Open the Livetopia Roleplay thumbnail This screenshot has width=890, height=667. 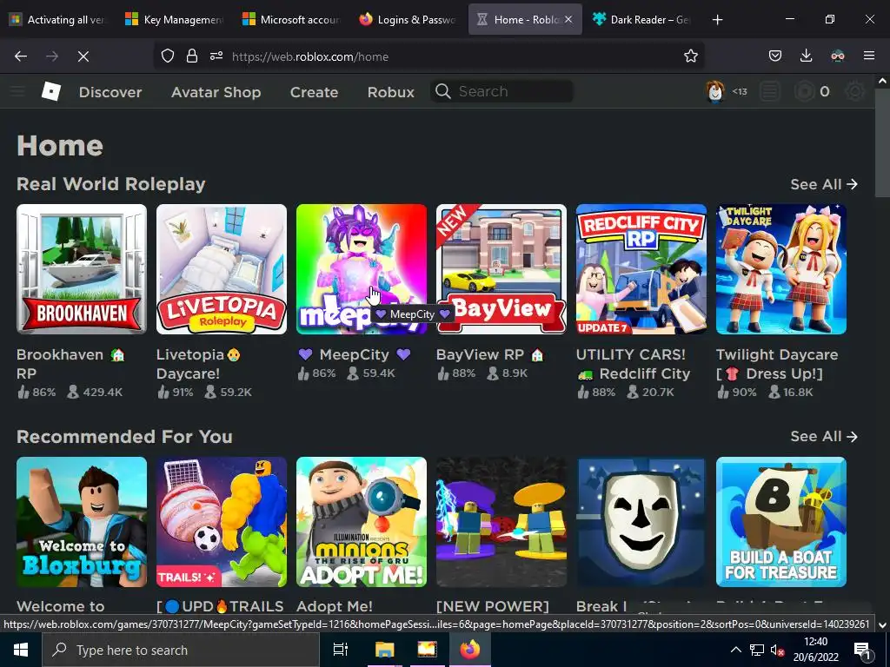(222, 269)
